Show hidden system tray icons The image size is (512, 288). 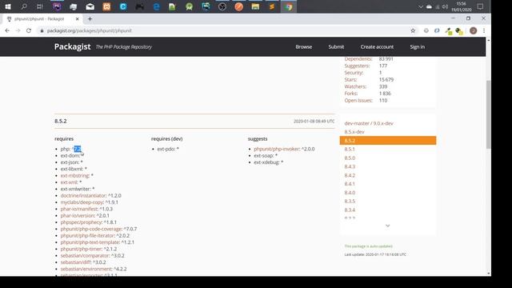(421, 7)
